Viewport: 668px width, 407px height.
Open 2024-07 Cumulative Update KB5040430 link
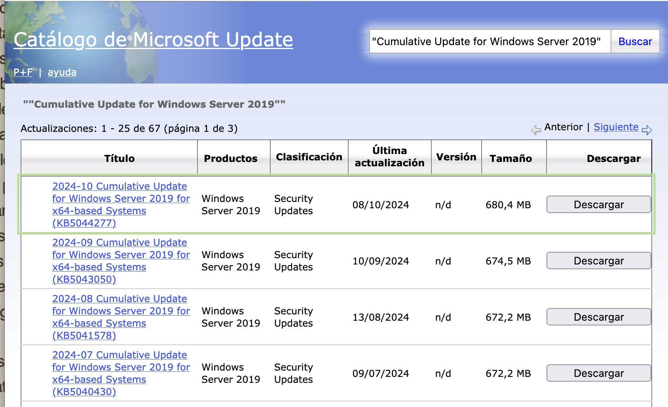point(121,373)
